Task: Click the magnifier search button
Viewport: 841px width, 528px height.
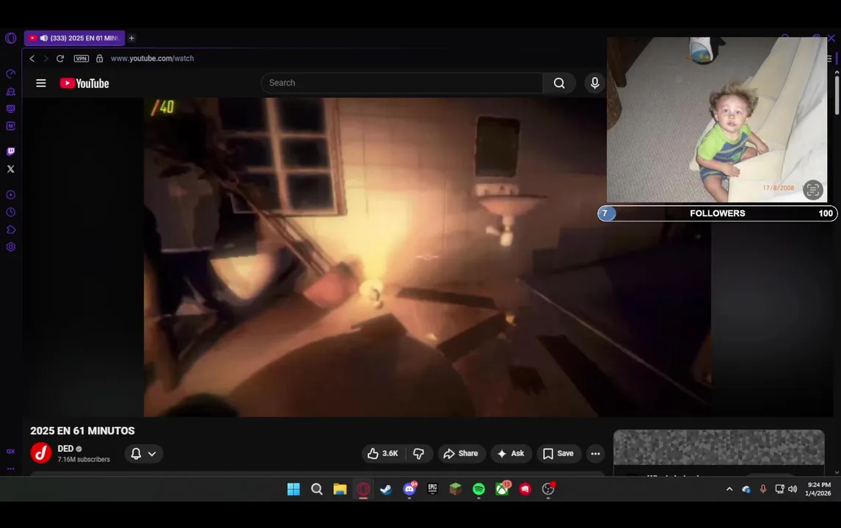Action: (559, 83)
